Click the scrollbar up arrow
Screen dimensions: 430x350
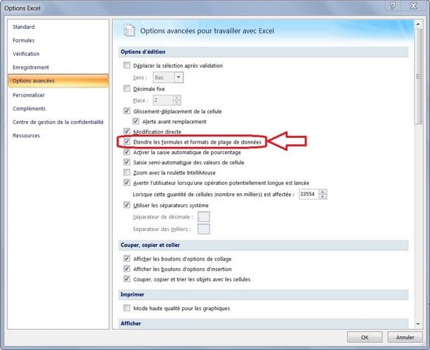[418, 24]
